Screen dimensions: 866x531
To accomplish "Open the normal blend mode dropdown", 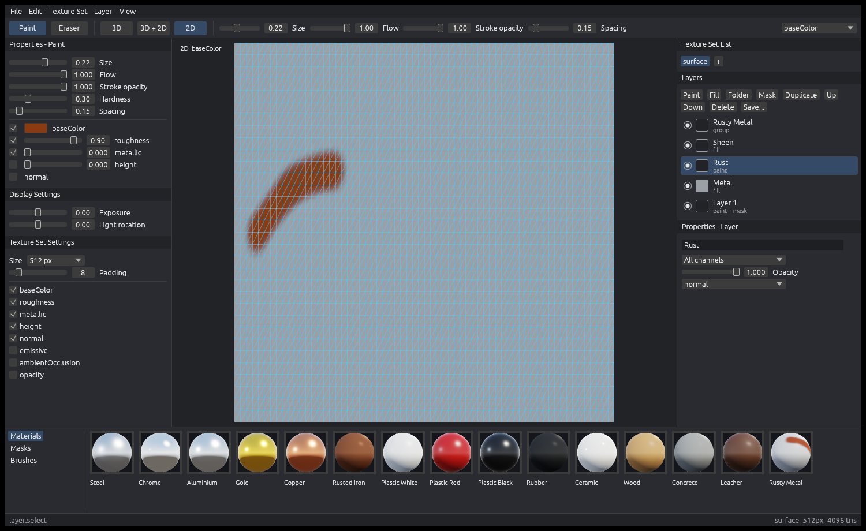I will click(x=733, y=284).
